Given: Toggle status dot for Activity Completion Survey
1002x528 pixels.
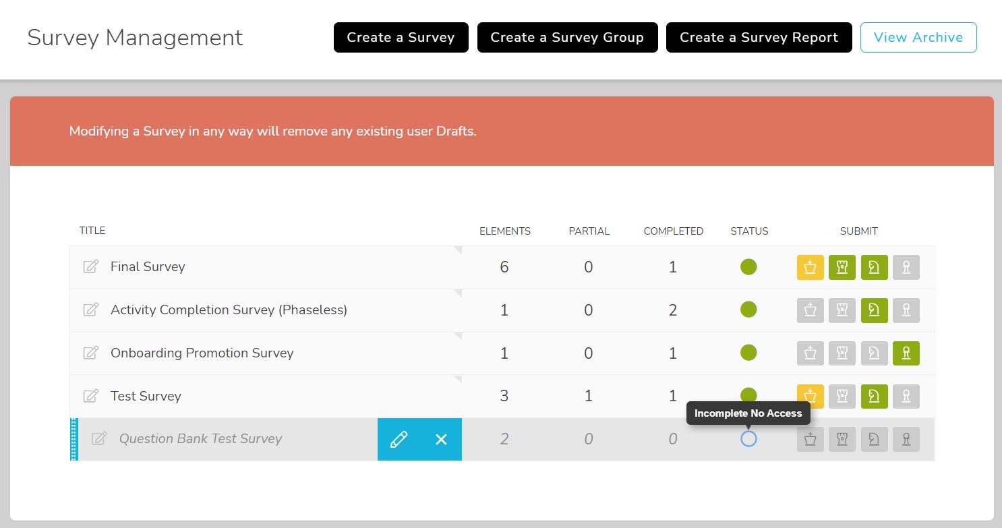Looking at the screenshot, I should pos(748,310).
